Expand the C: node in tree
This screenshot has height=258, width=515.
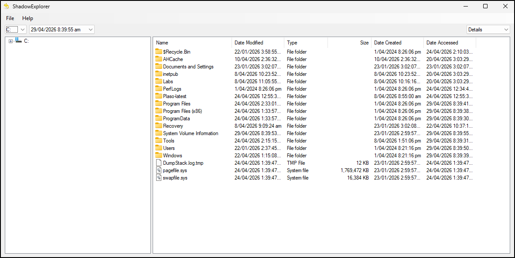10,41
